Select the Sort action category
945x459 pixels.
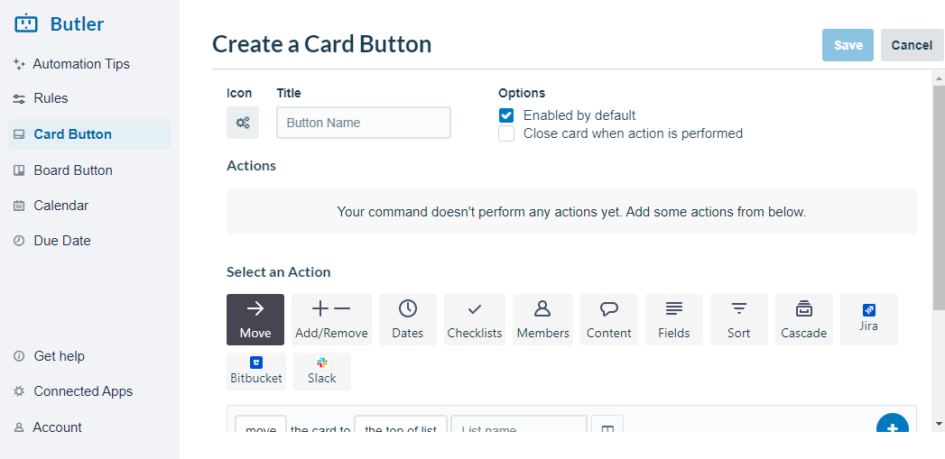739,319
